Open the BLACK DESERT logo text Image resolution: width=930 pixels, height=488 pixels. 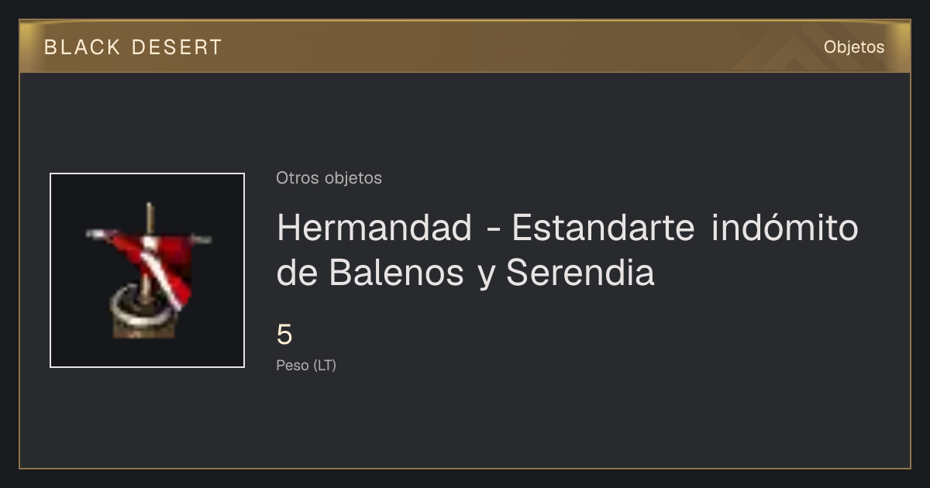(133, 47)
